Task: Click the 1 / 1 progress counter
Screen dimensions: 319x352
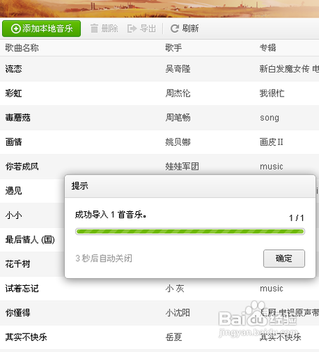Action: click(x=296, y=218)
